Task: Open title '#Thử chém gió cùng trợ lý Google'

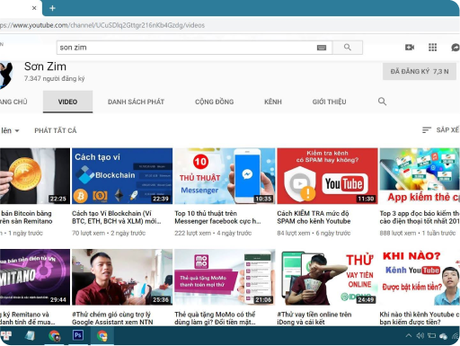Action: [x=112, y=318]
